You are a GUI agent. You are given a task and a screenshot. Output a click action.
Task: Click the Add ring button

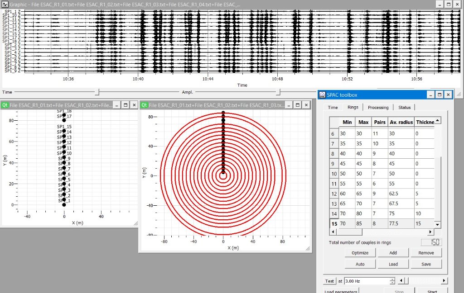(393, 253)
